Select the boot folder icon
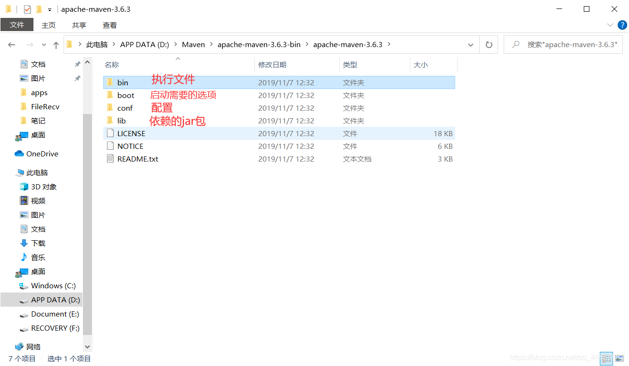Screen dimensions: 629x366 (110, 95)
